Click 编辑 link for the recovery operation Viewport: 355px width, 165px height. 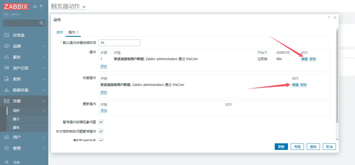pyautogui.click(x=295, y=85)
